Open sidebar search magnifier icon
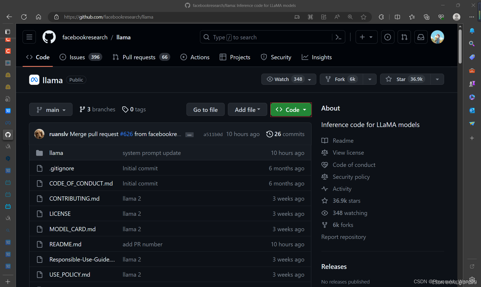Viewport: 481px width, 287px height. click(x=472, y=44)
